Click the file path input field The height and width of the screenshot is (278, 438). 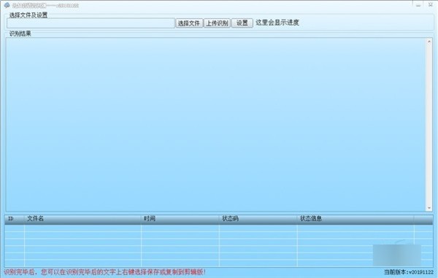[91, 23]
